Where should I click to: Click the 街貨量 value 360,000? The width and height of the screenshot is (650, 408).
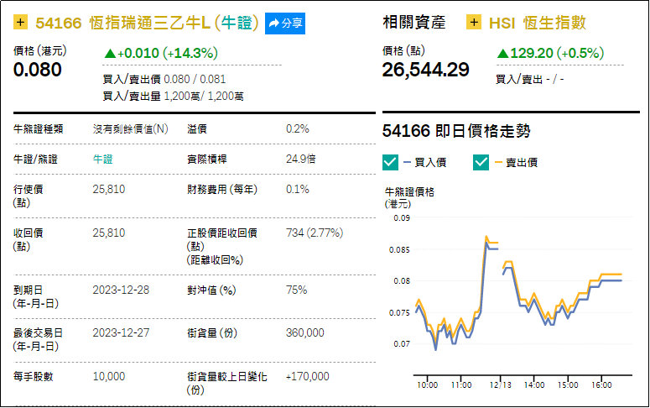tap(305, 333)
